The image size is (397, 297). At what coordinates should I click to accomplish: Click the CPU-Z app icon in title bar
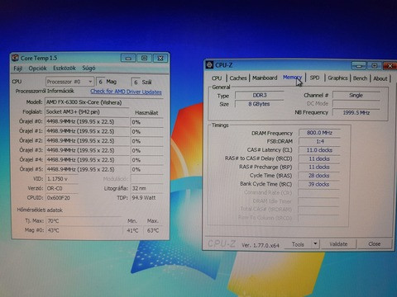pyautogui.click(x=209, y=65)
